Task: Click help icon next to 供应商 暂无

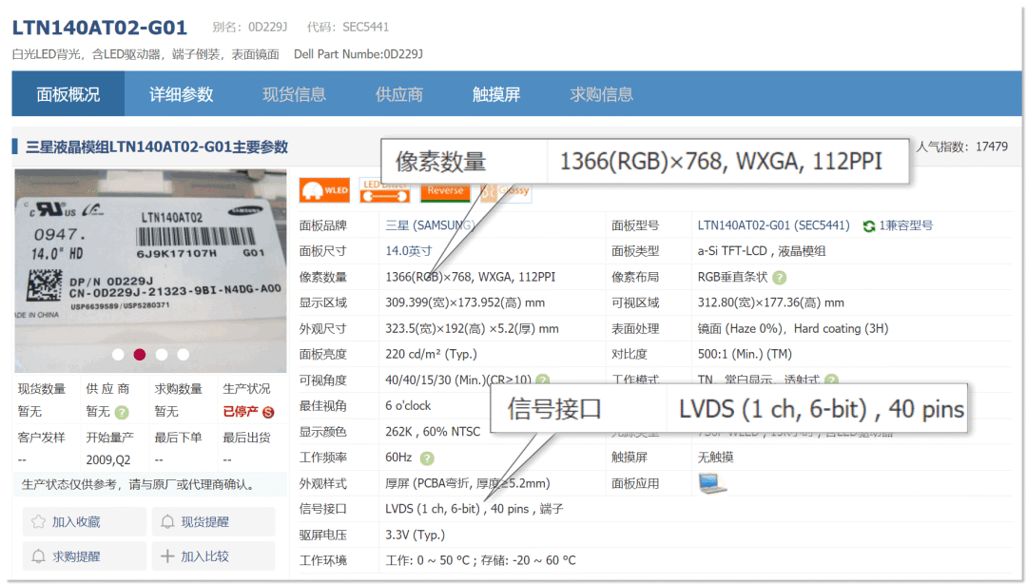Action: coord(122,412)
